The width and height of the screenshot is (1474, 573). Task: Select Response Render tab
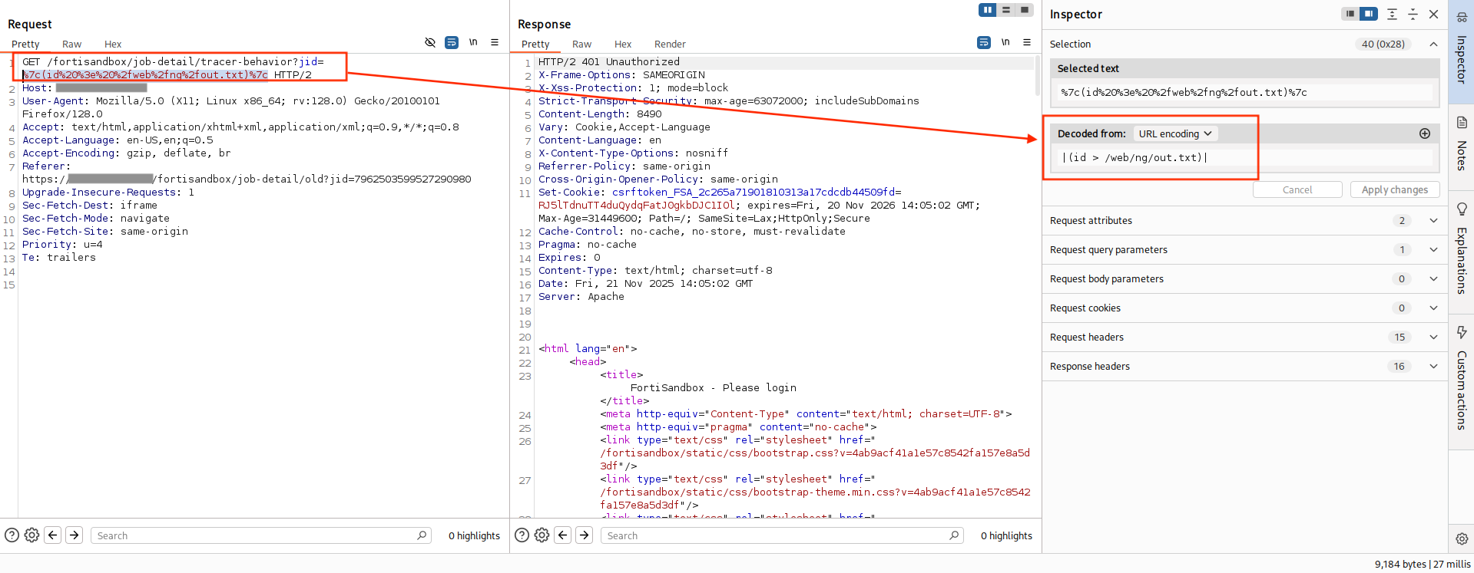click(670, 44)
